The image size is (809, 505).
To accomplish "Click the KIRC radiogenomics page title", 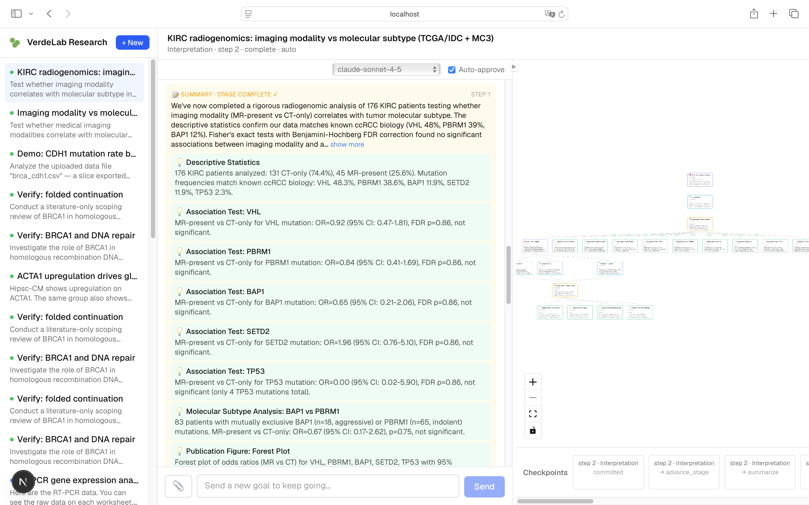I will point(330,38).
